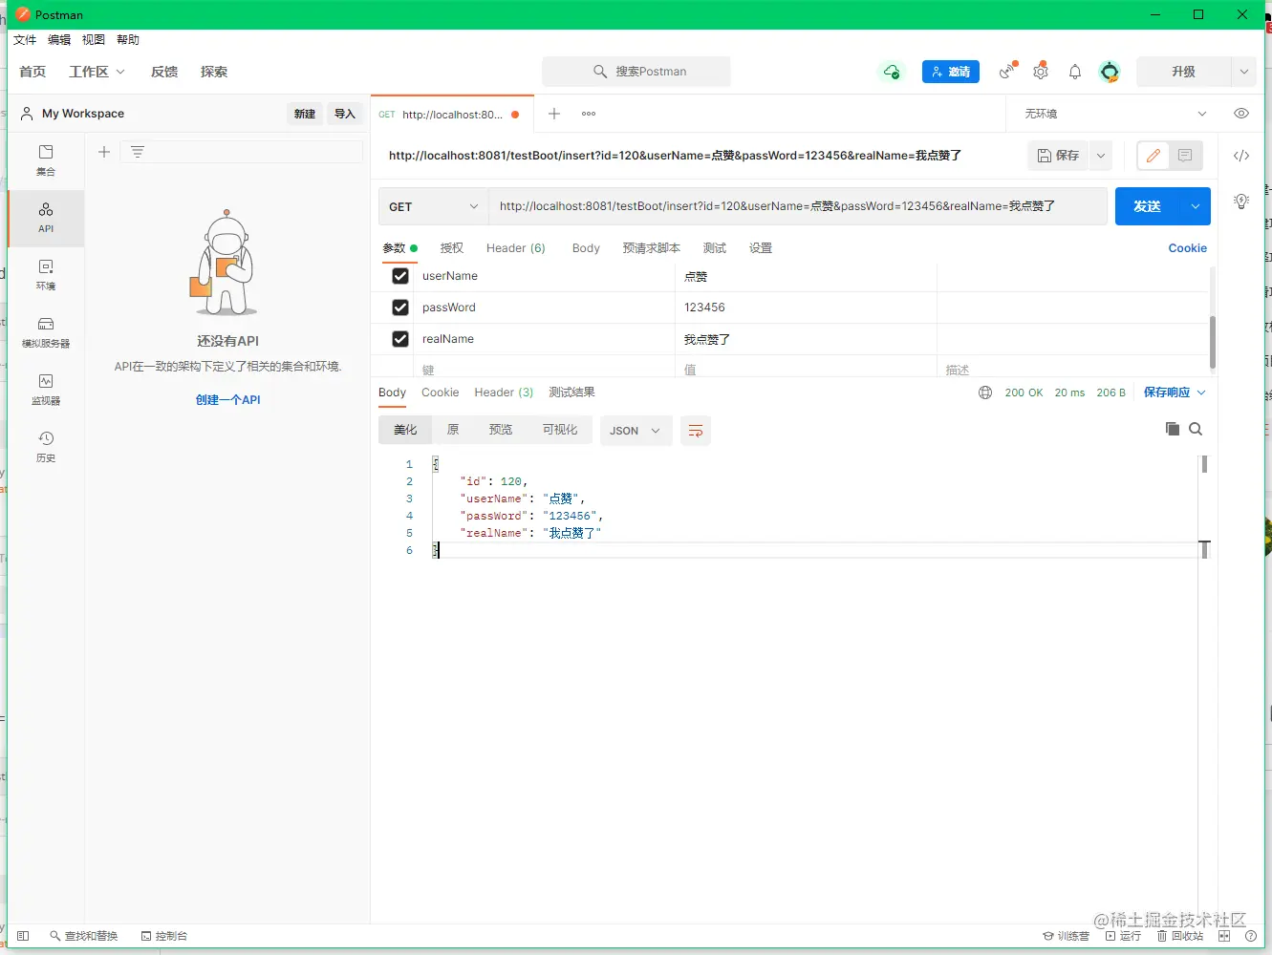Click the filter icon in sidebar search
The height and width of the screenshot is (955, 1272).
pyautogui.click(x=138, y=152)
